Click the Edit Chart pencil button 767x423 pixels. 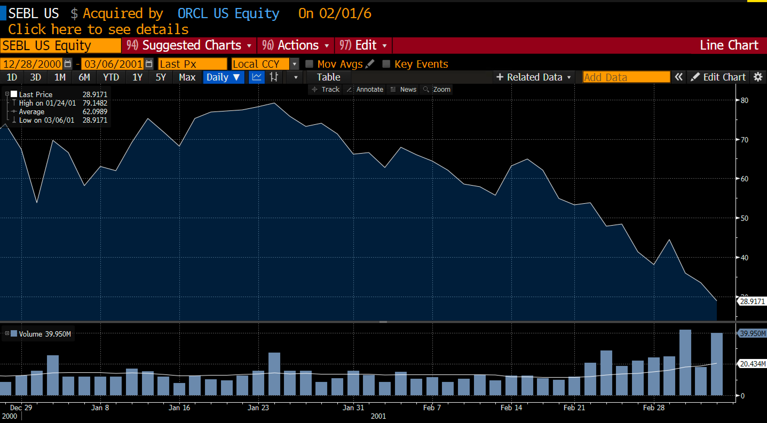(718, 77)
